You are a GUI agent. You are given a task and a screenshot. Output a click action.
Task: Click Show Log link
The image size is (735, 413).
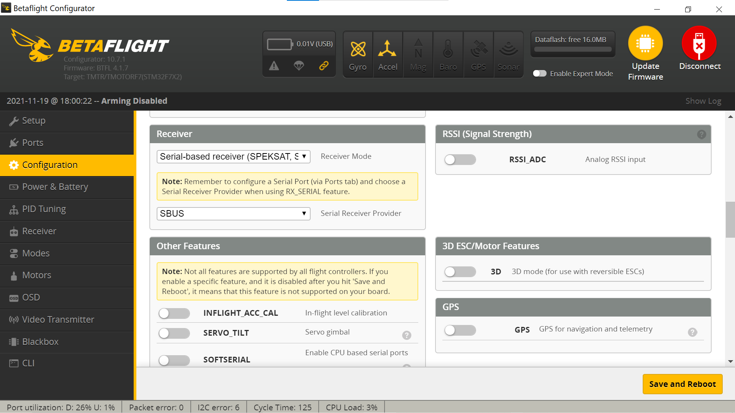click(x=703, y=101)
